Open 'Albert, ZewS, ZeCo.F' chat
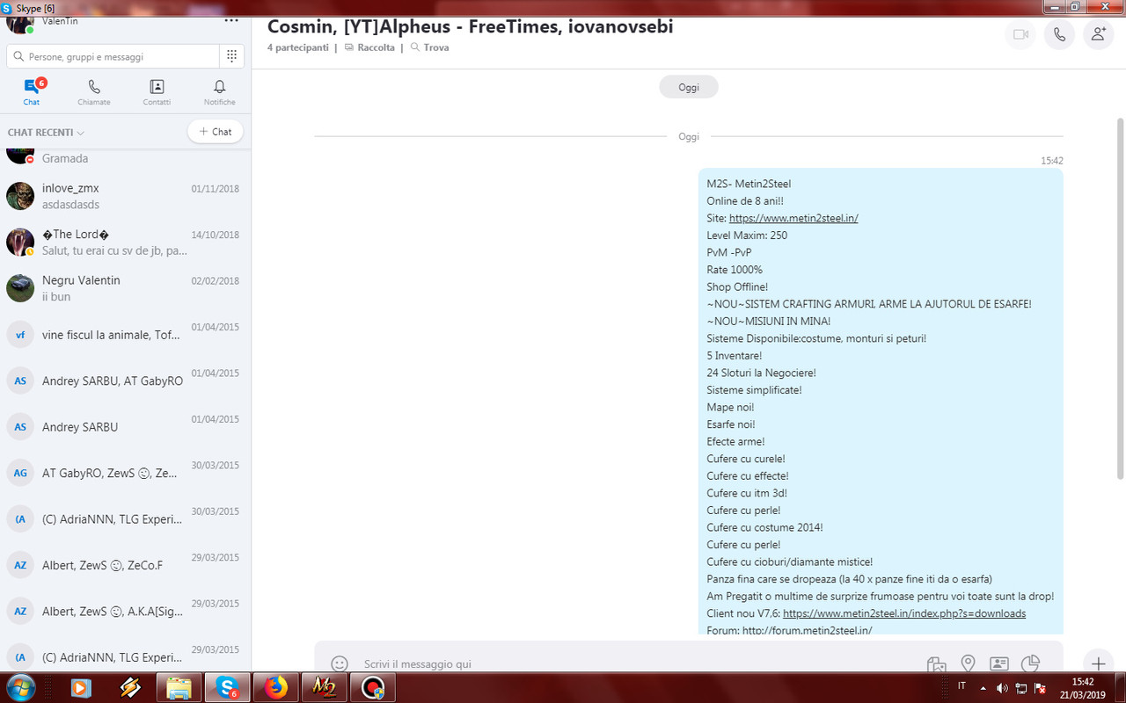This screenshot has width=1126, height=703. (126, 565)
